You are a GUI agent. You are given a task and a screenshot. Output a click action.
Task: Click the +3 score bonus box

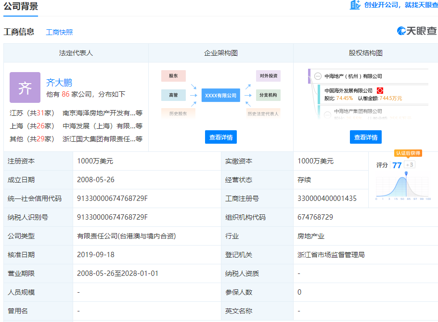click(410, 165)
